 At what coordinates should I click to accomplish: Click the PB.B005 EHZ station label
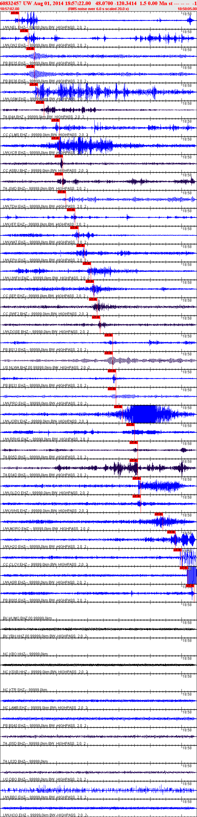point(14,600)
